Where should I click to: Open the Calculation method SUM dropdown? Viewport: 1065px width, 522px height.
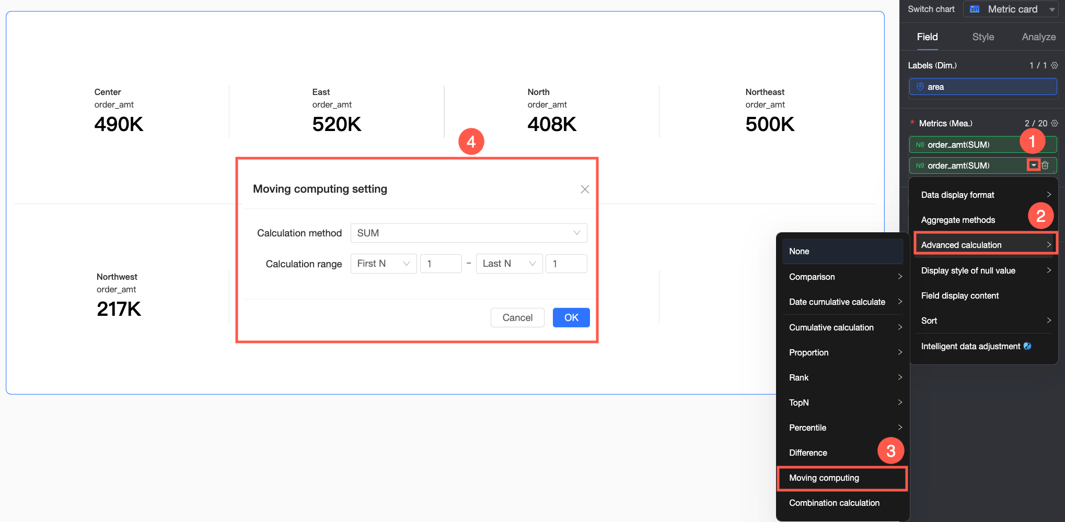[469, 233]
